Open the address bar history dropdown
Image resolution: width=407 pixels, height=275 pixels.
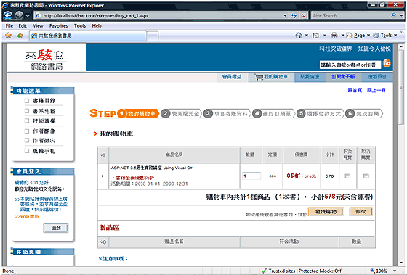(x=285, y=15)
